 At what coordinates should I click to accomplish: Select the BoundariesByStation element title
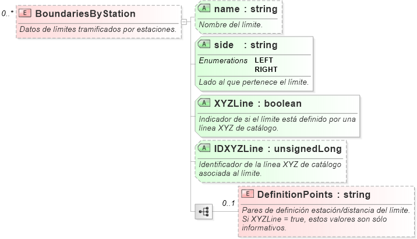[86, 13]
